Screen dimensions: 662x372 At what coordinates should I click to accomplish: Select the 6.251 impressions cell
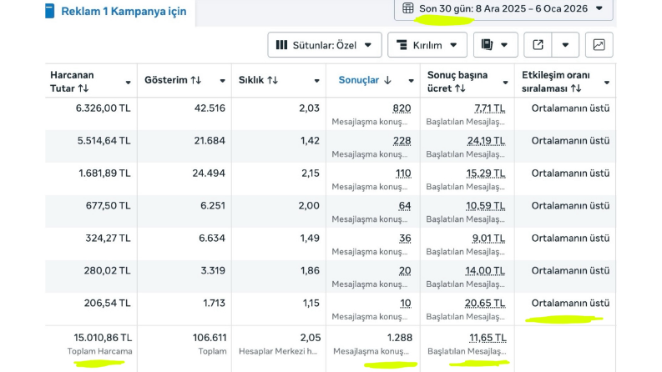pos(213,206)
